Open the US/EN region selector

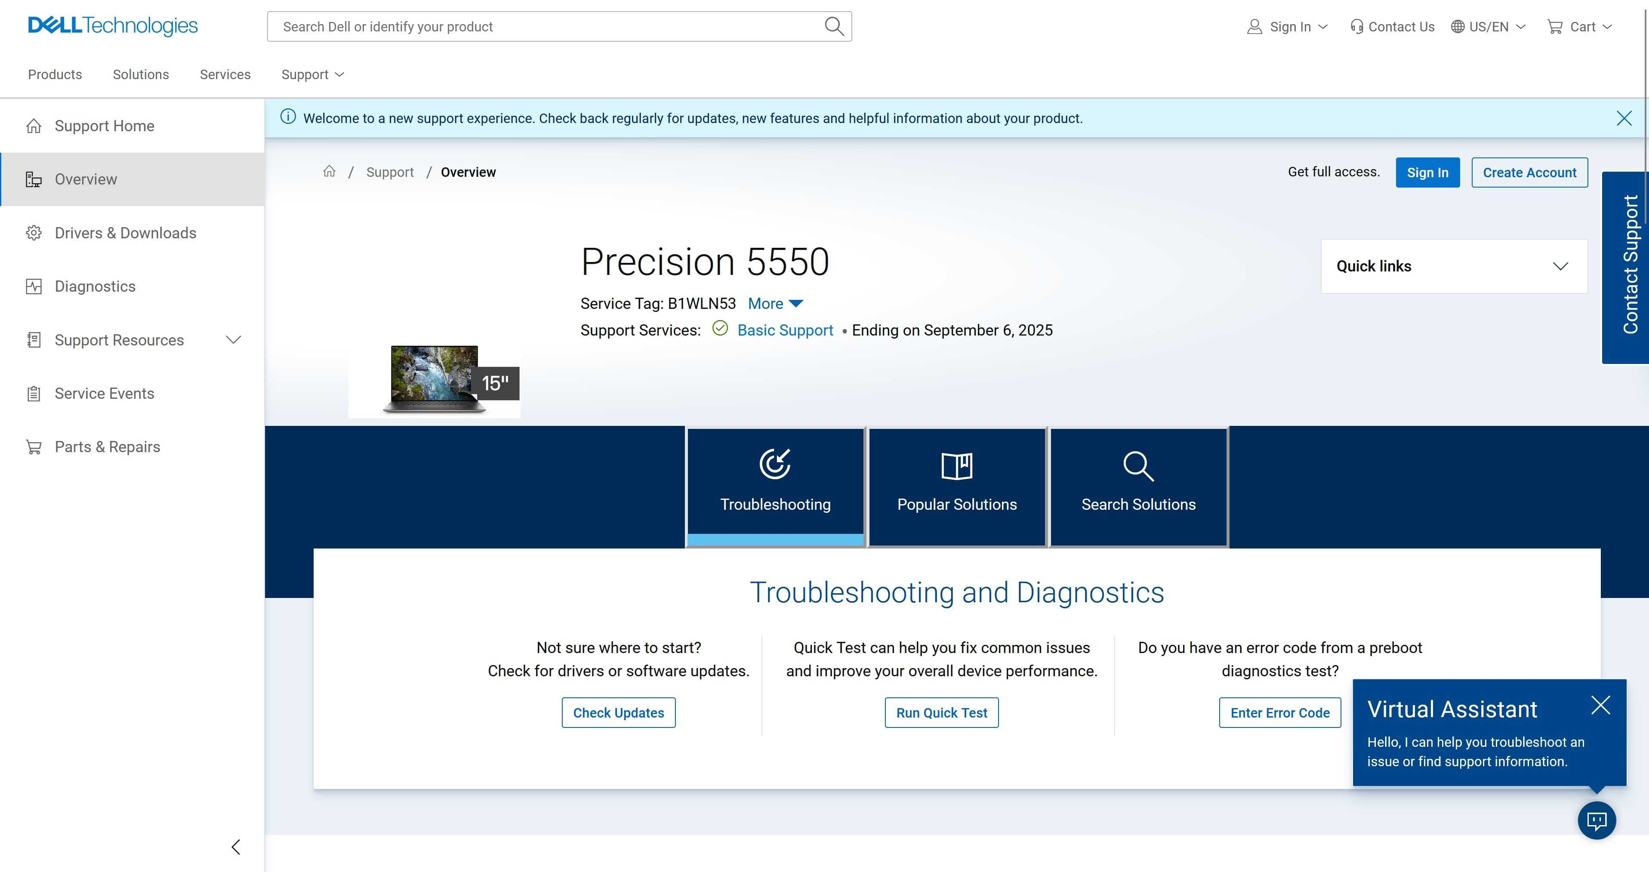pyautogui.click(x=1488, y=27)
